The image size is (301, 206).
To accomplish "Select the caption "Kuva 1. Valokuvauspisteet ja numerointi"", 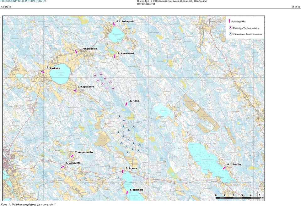I will (x=28, y=204).
